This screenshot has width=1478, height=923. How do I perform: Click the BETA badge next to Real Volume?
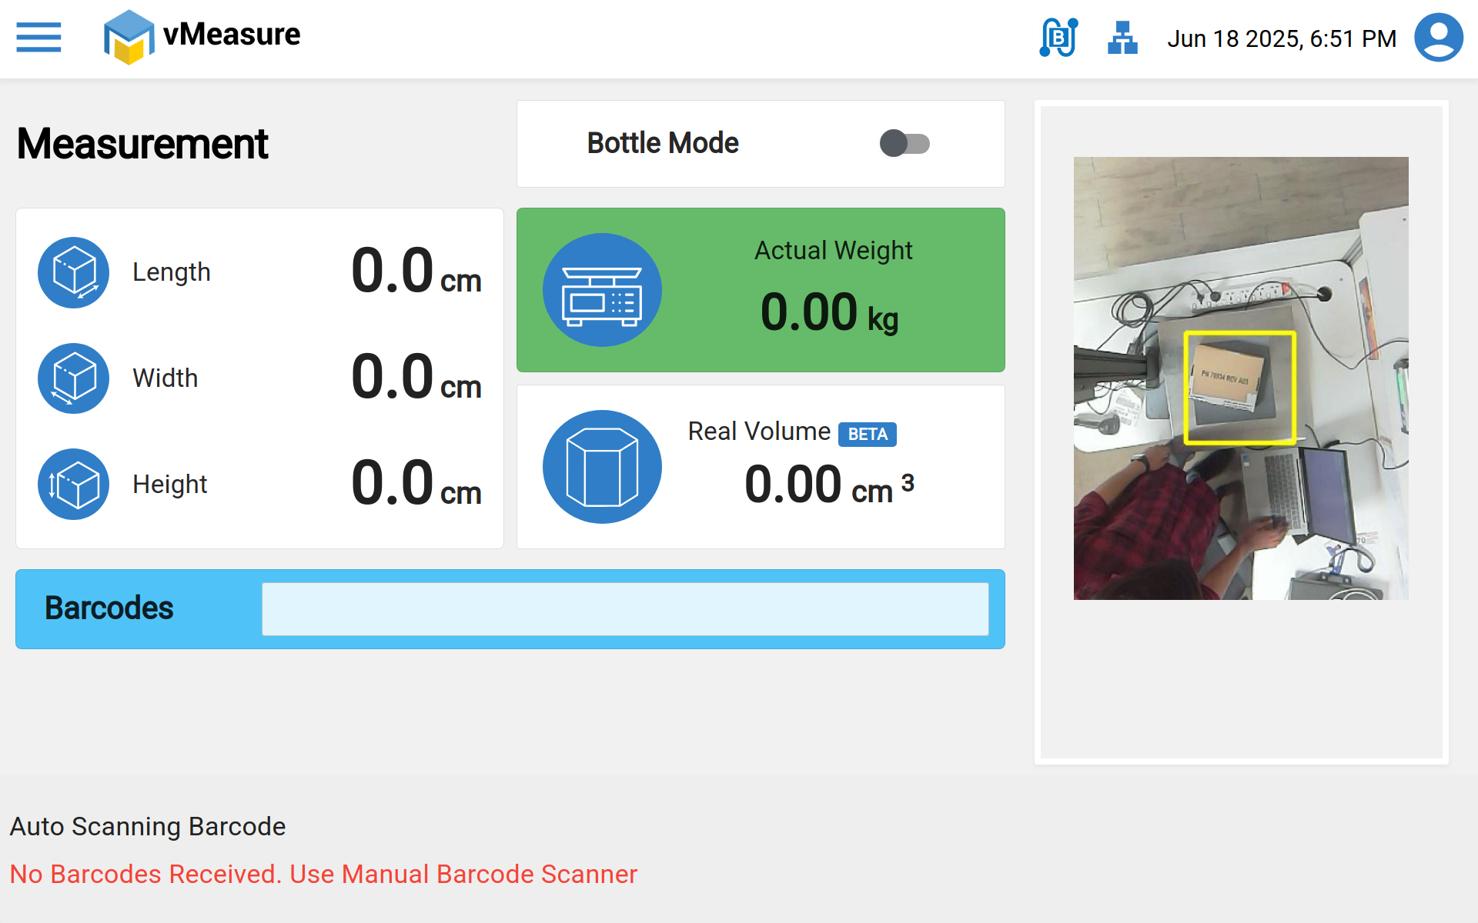point(868,435)
